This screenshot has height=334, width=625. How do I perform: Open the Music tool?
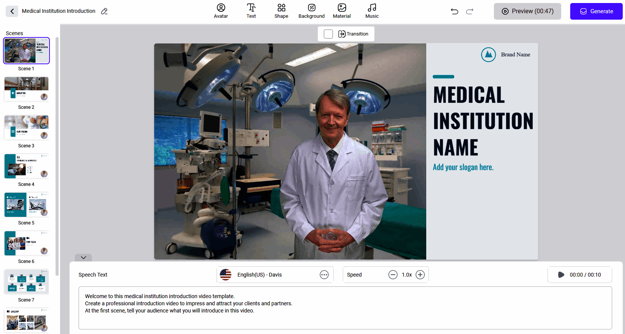tap(372, 11)
